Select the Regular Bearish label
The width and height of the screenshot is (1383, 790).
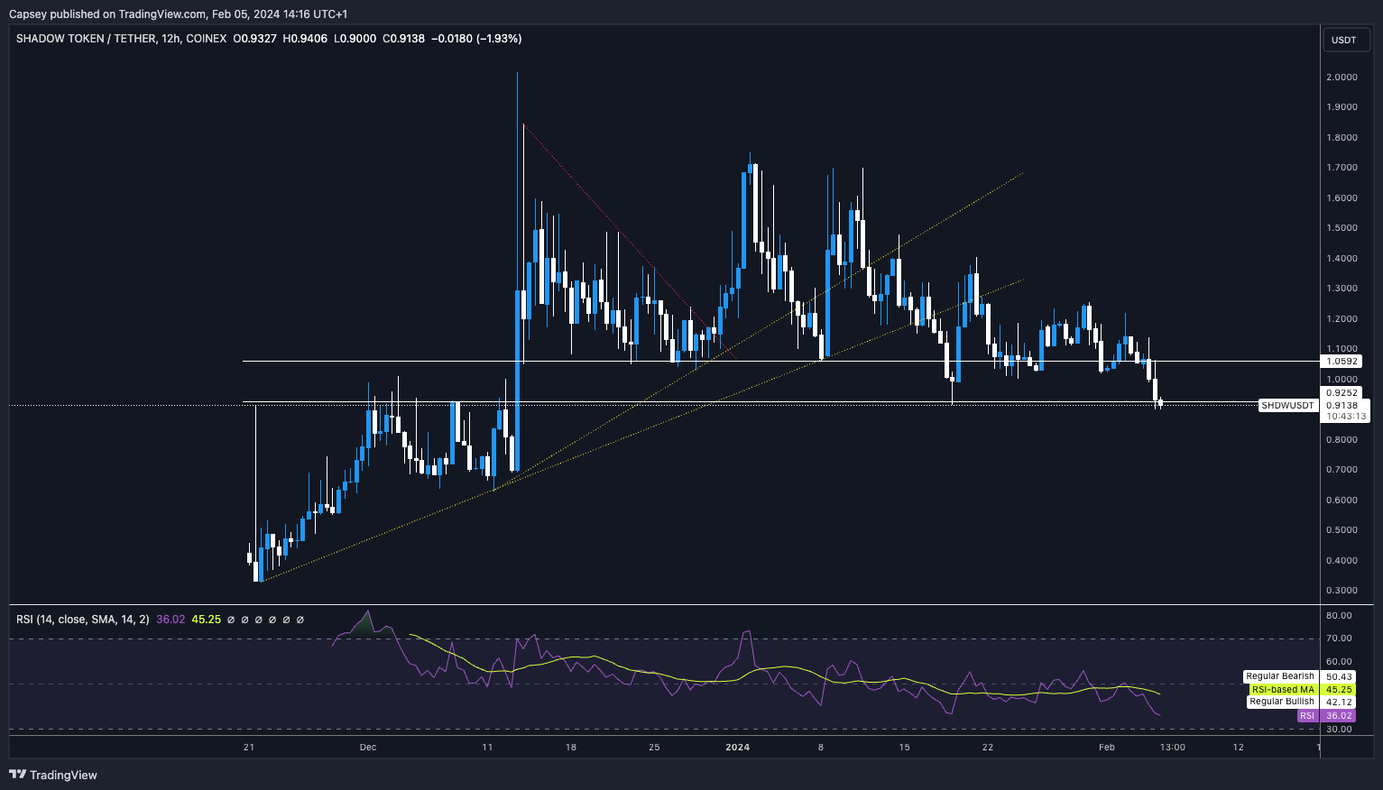coord(1280,676)
